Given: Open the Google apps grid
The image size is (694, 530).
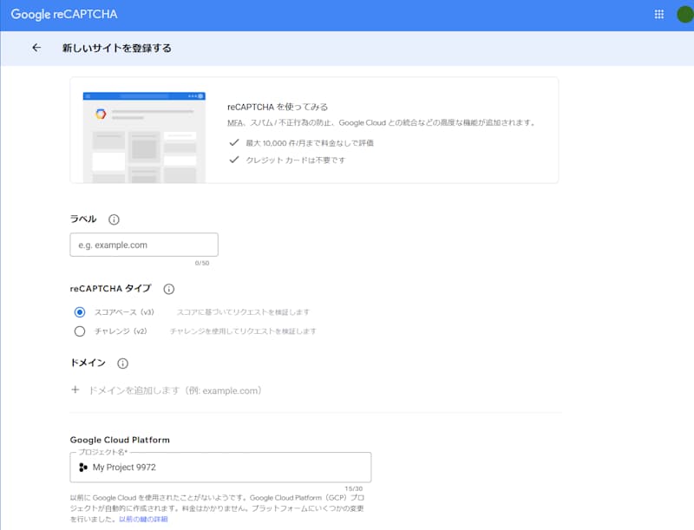Looking at the screenshot, I should pos(659,14).
